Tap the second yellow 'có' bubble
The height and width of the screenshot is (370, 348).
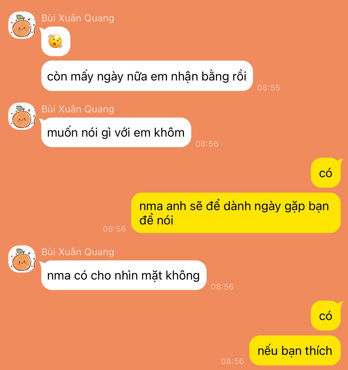[326, 316]
